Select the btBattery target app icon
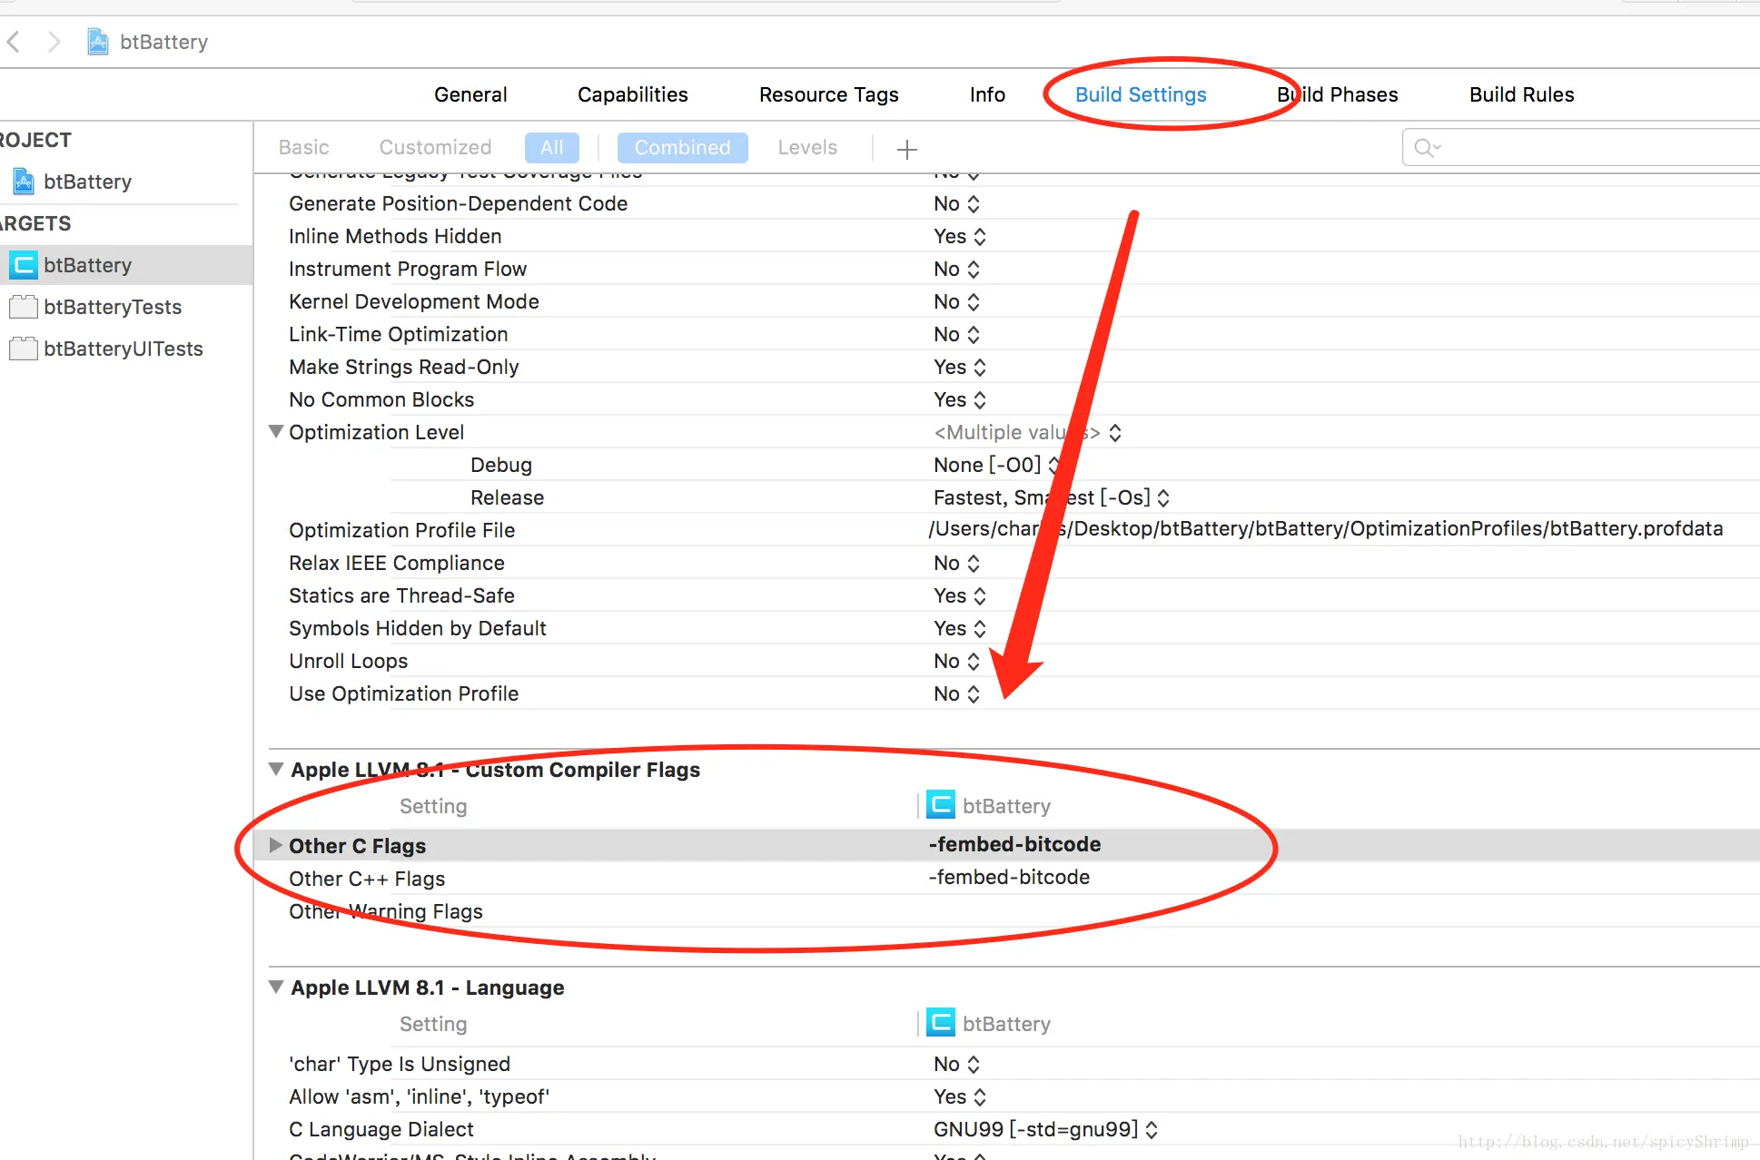Image resolution: width=1760 pixels, height=1160 pixels. pyautogui.click(x=24, y=265)
